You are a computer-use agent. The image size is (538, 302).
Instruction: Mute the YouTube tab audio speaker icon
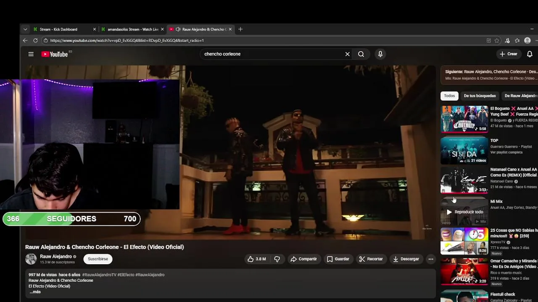tap(178, 29)
